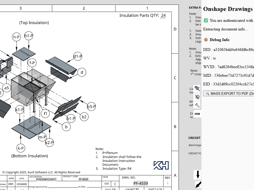Click the copyright notice text
Viewport: 254px width, 190px height.
(41, 172)
